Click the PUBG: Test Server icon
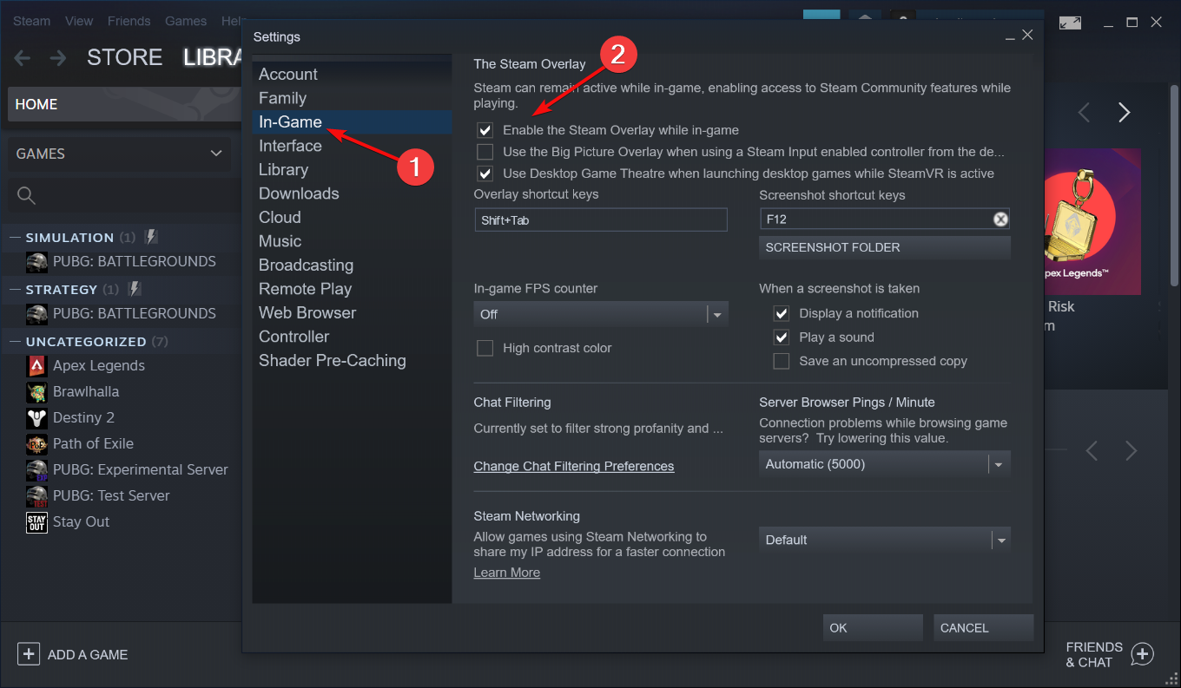 (x=36, y=495)
